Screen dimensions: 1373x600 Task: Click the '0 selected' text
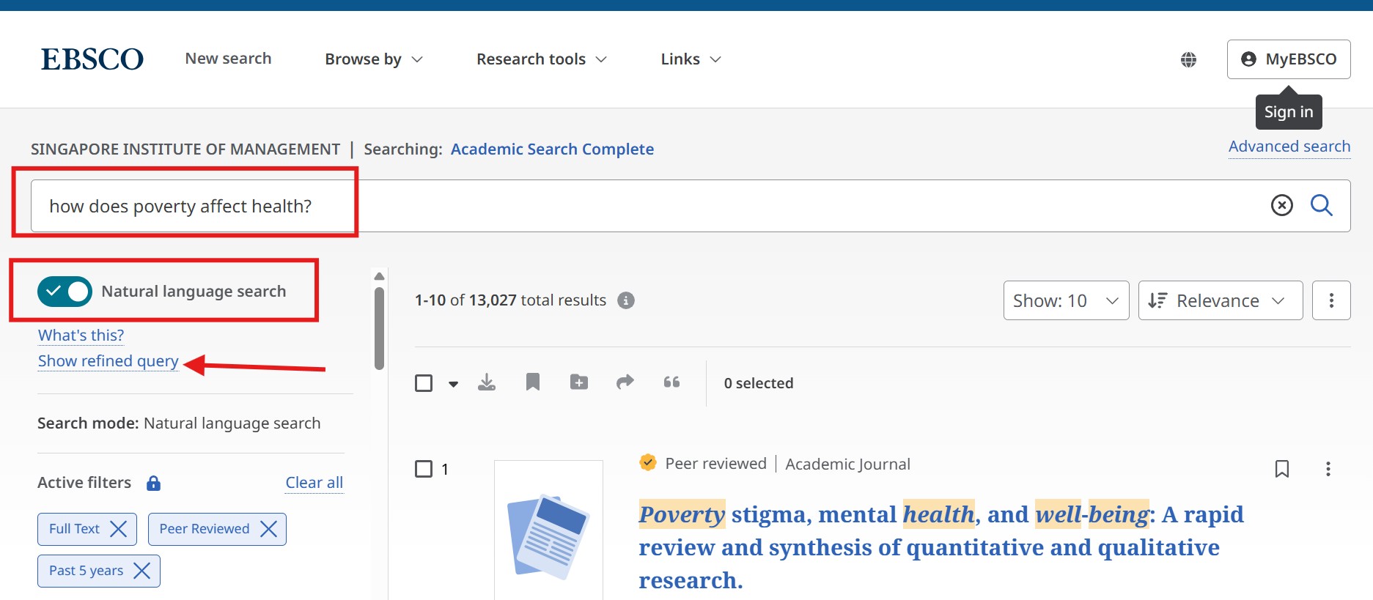click(x=759, y=383)
